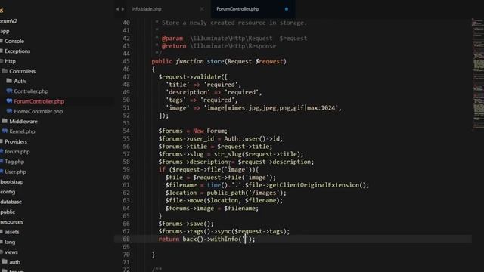
Task: Open forum.php model file
Action: pos(17,151)
